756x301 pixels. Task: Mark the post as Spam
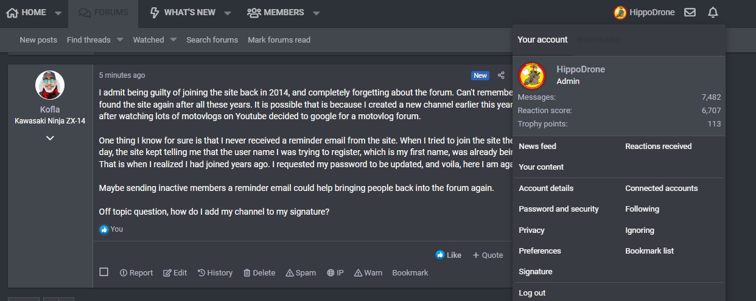pyautogui.click(x=301, y=273)
